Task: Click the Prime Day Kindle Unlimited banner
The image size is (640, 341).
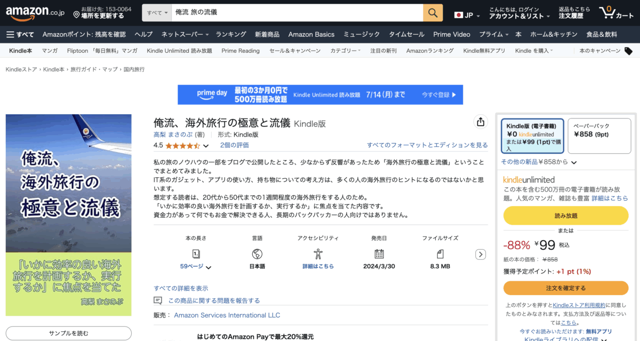Action: [x=320, y=94]
